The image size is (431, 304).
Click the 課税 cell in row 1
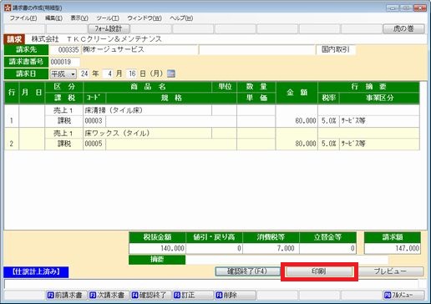pyautogui.click(x=63, y=121)
